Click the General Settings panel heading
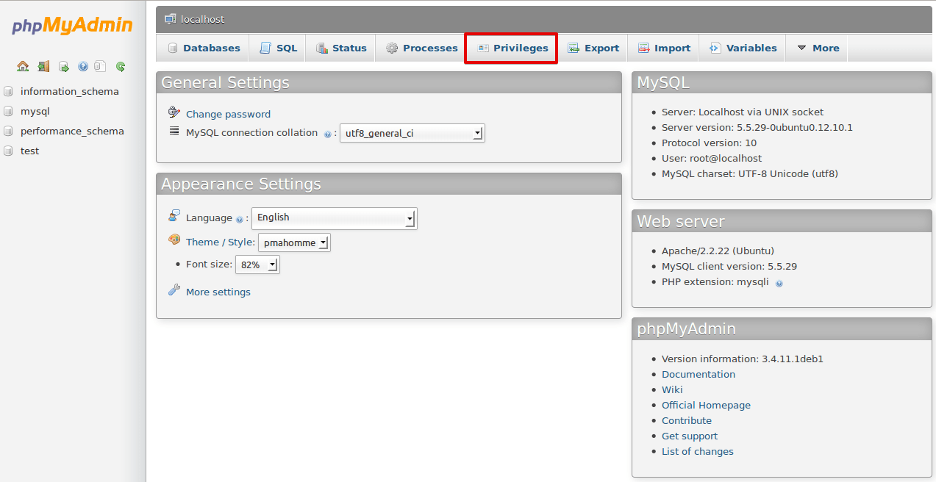 [389, 82]
